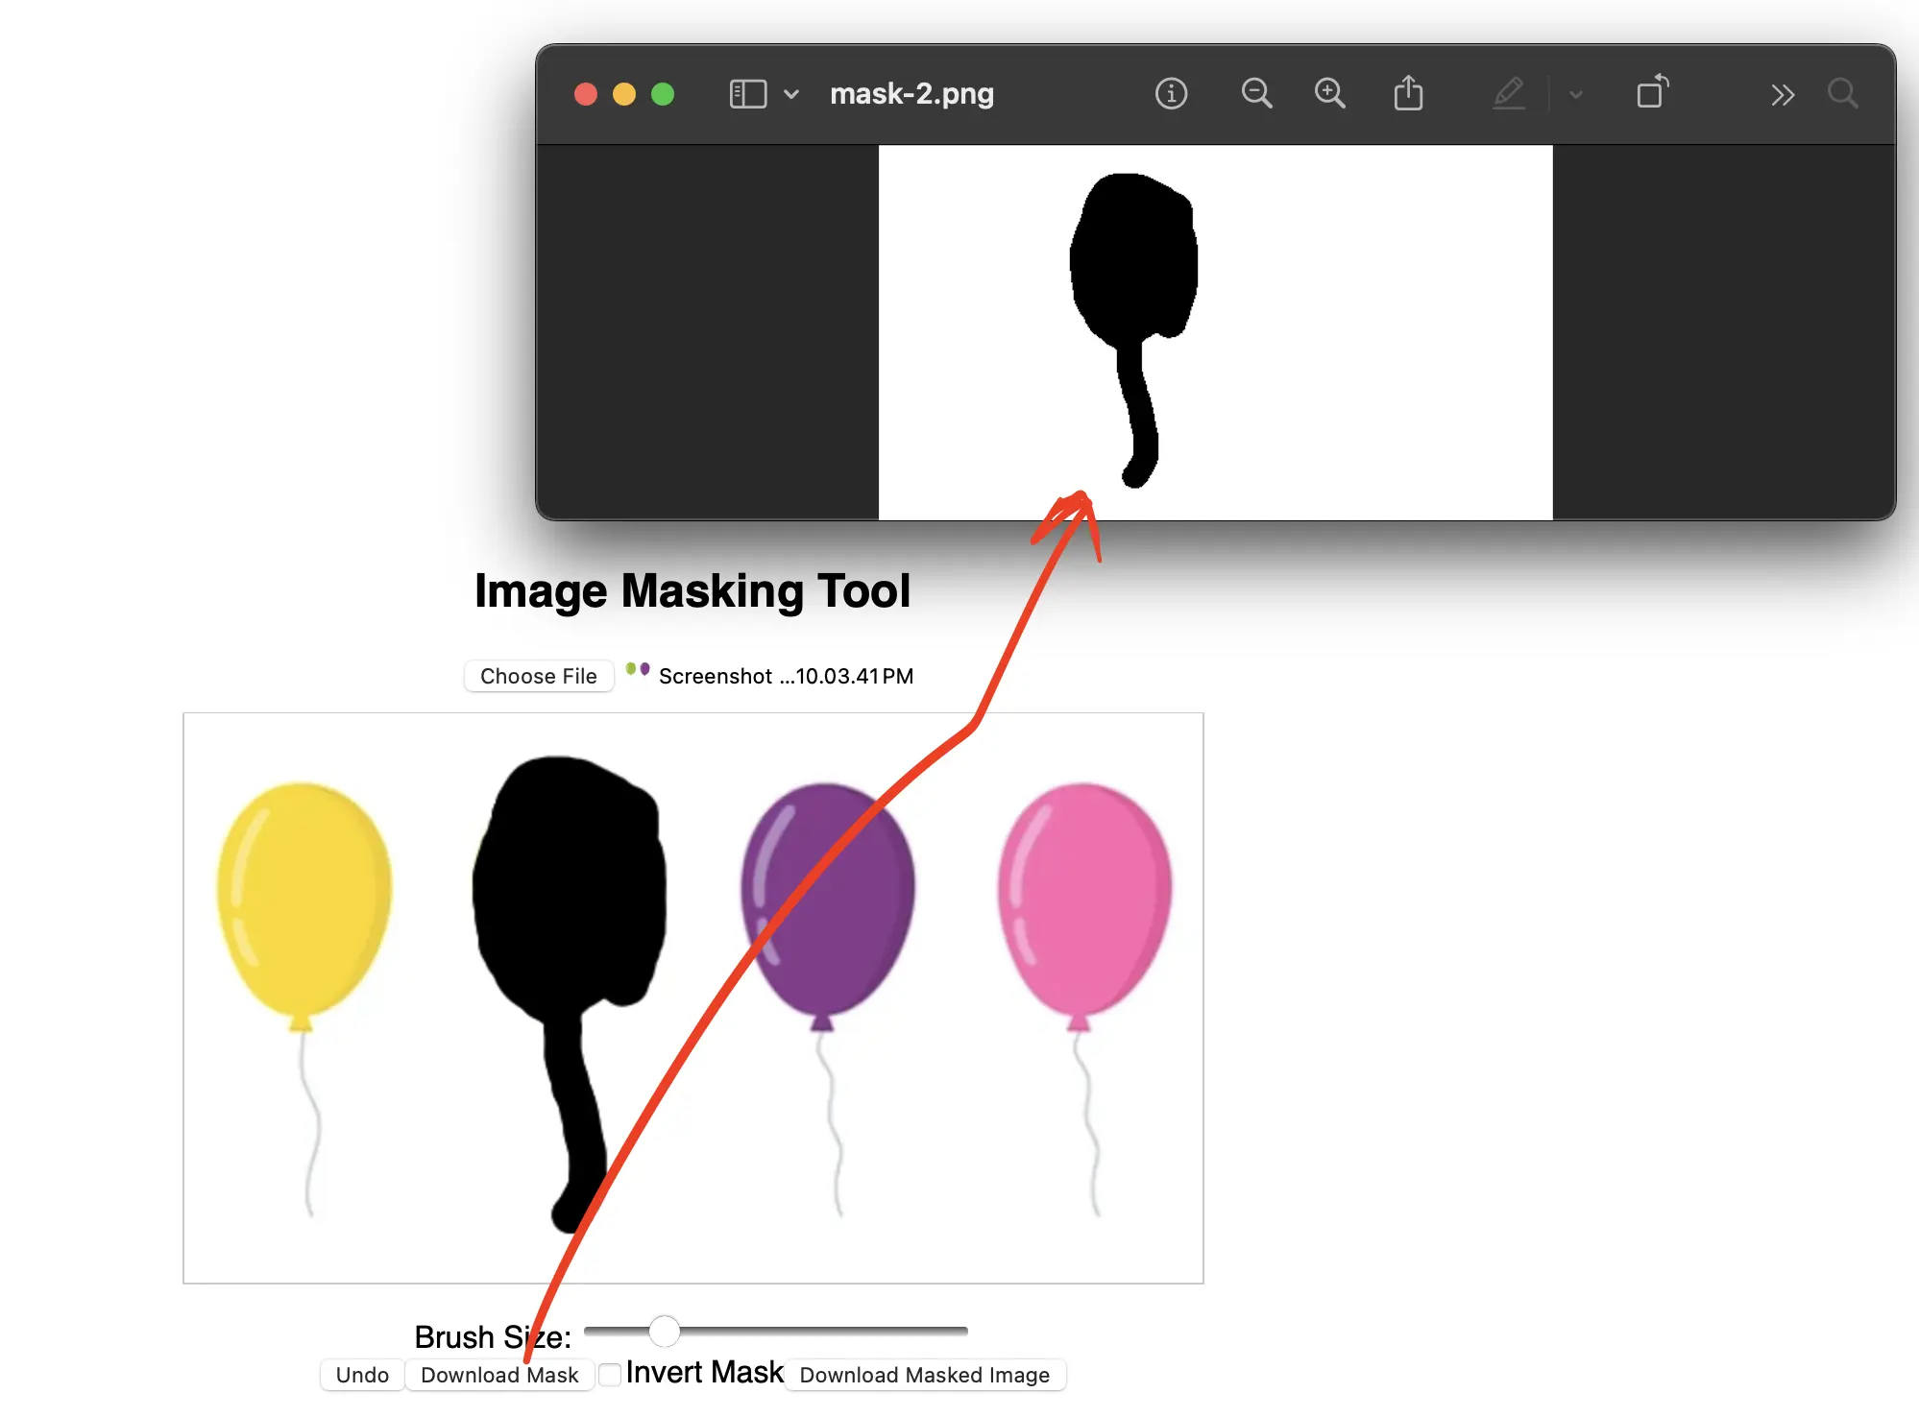Zoom in using the magnifier plus icon

pyautogui.click(x=1329, y=94)
